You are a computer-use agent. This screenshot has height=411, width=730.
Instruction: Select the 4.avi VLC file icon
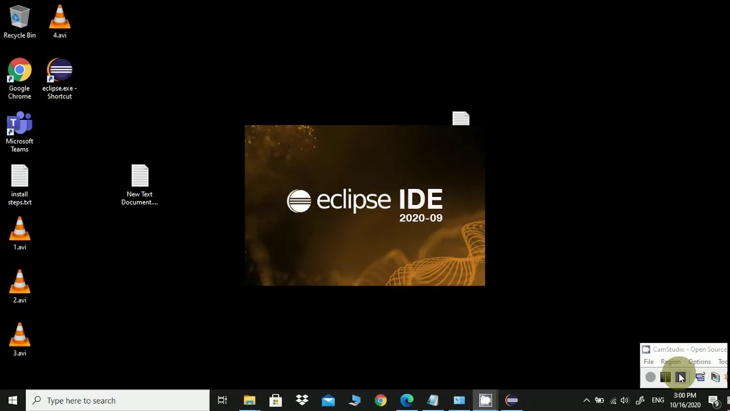(x=59, y=22)
